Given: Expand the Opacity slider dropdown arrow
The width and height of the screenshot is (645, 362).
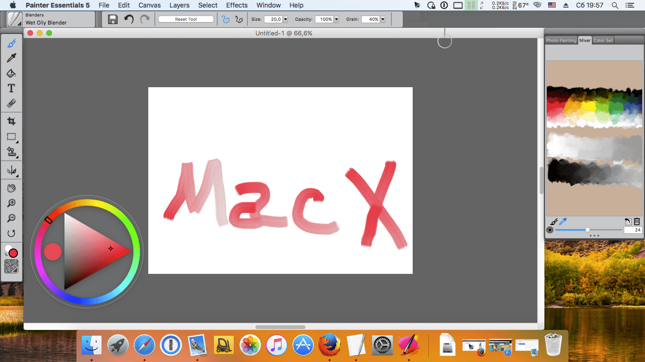Looking at the screenshot, I should pos(336,19).
